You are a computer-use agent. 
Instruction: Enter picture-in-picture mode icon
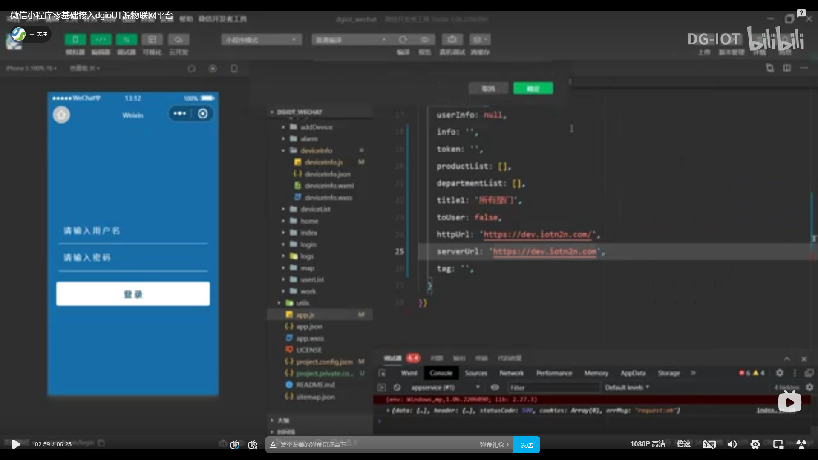click(778, 444)
